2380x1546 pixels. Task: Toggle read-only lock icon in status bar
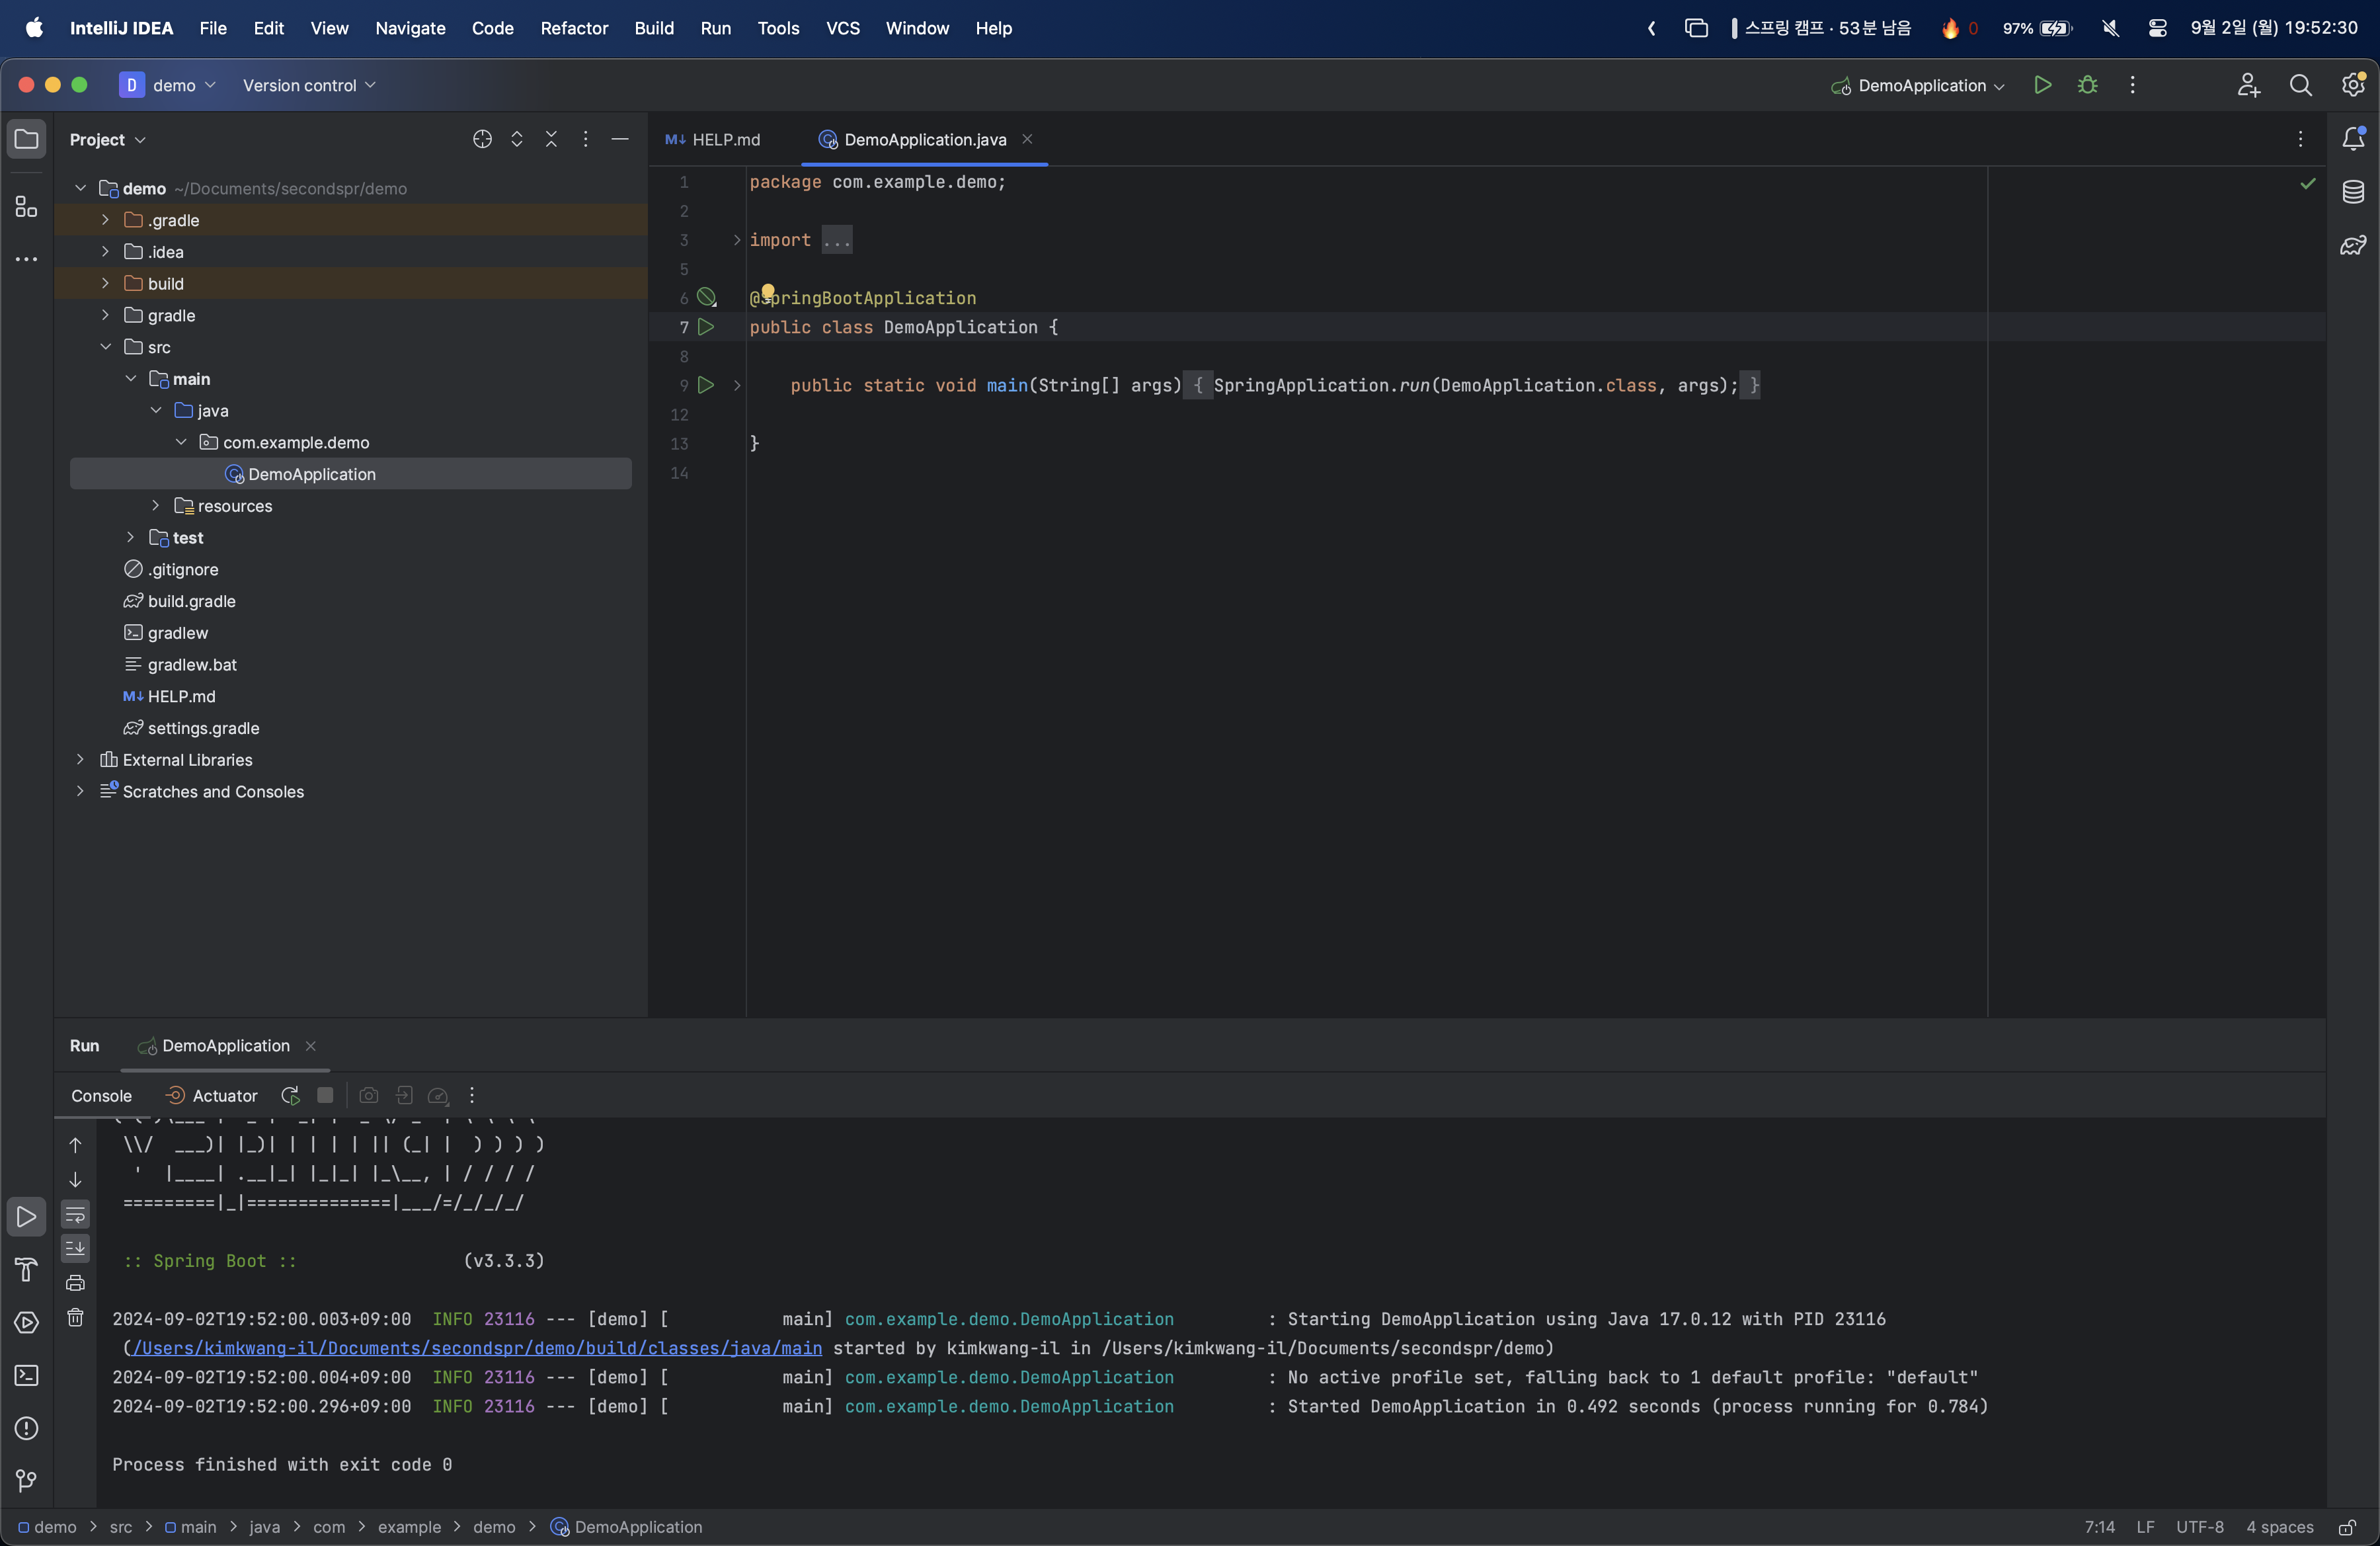pyautogui.click(x=2346, y=1527)
